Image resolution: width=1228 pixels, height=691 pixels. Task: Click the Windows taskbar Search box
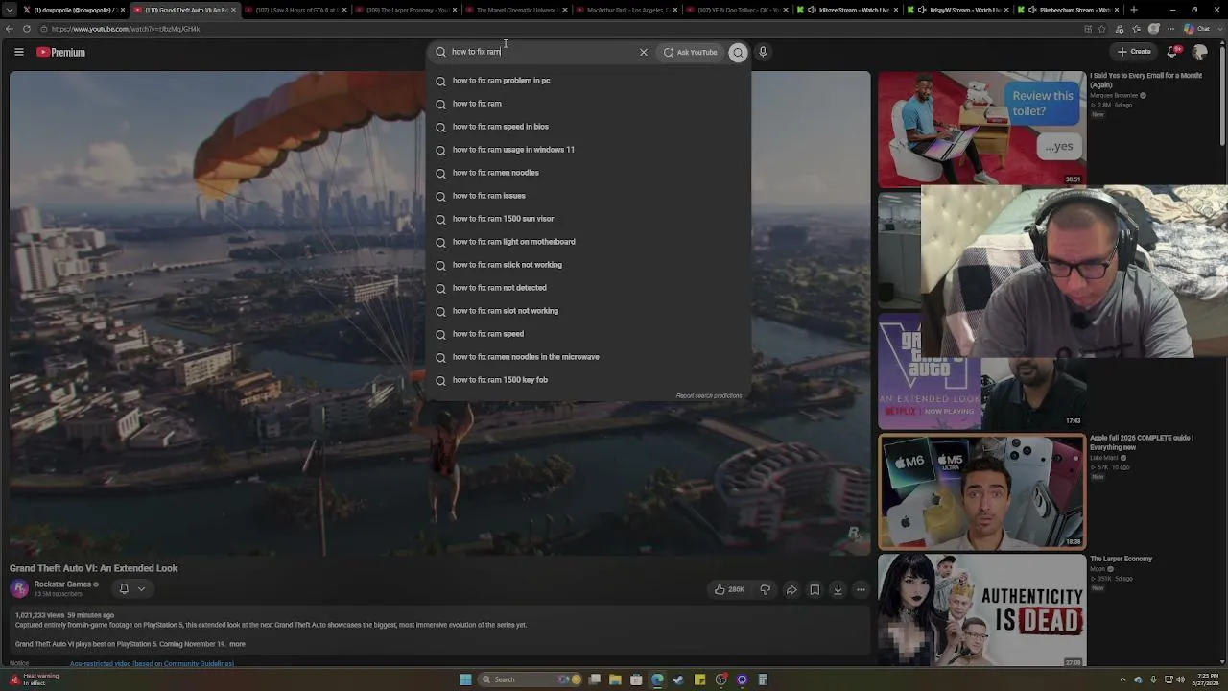point(528,679)
